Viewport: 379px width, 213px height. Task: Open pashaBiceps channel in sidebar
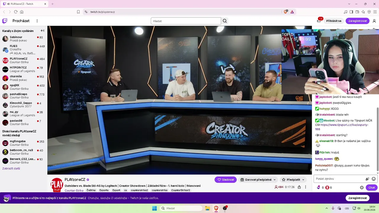point(24,96)
